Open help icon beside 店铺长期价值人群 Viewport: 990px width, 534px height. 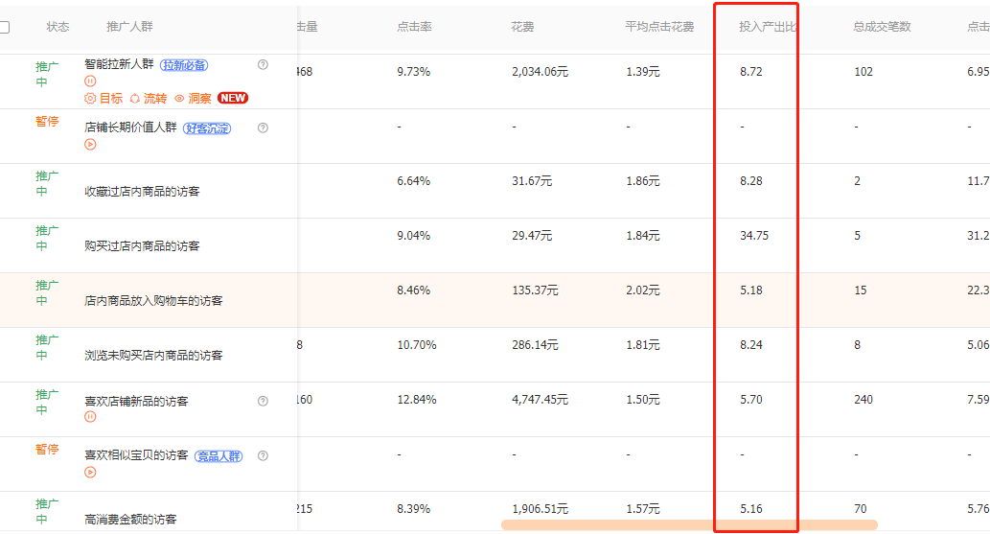click(263, 128)
